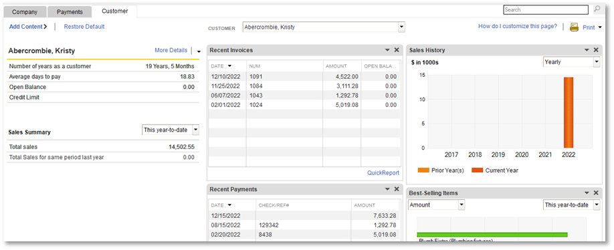Screen dimensions: 614x250
Task: Click Total Sales for same period last year
Action: (x=56, y=157)
